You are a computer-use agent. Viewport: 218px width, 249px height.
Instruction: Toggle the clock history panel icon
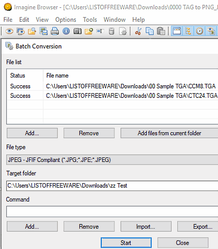[x=200, y=31]
